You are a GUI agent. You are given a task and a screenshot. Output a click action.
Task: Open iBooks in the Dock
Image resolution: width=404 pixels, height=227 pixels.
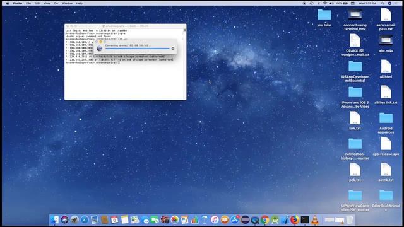(225, 220)
